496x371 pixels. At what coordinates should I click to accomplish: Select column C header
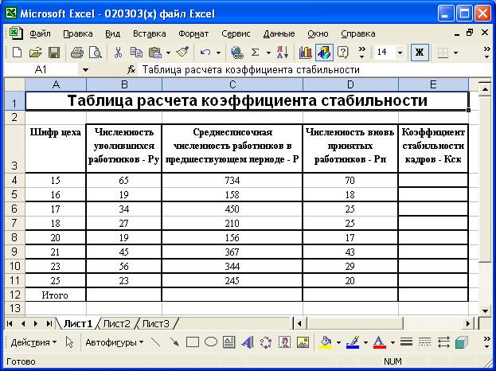coord(232,84)
